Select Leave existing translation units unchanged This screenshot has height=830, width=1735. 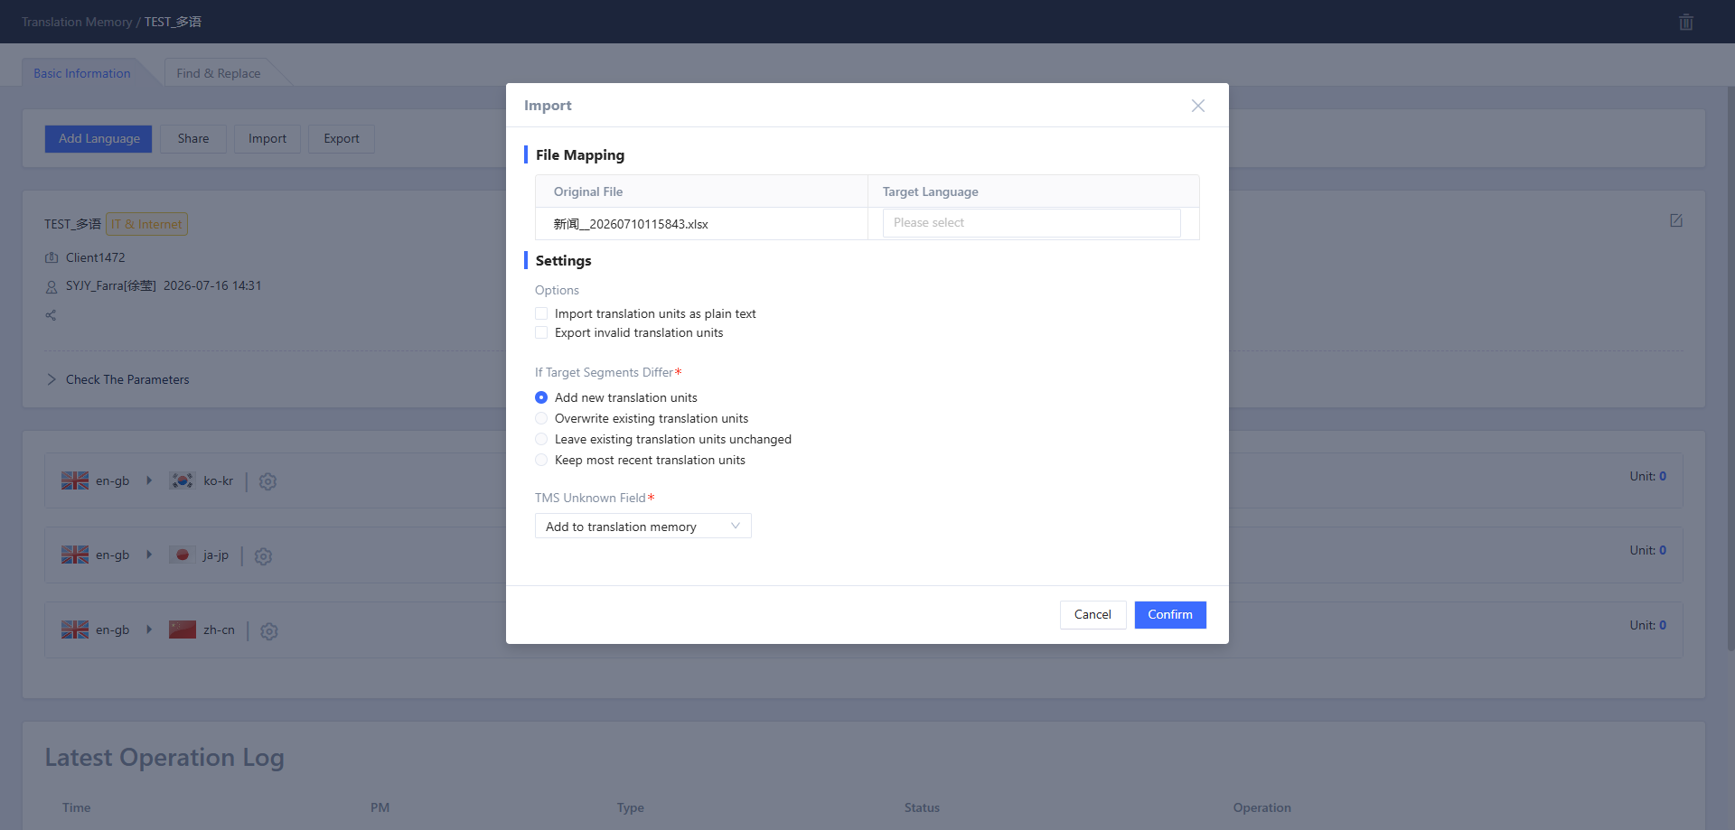pos(541,439)
